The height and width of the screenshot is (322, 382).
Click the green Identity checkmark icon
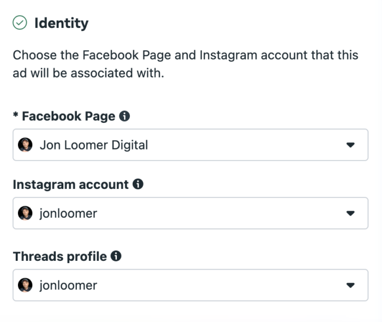[20, 23]
